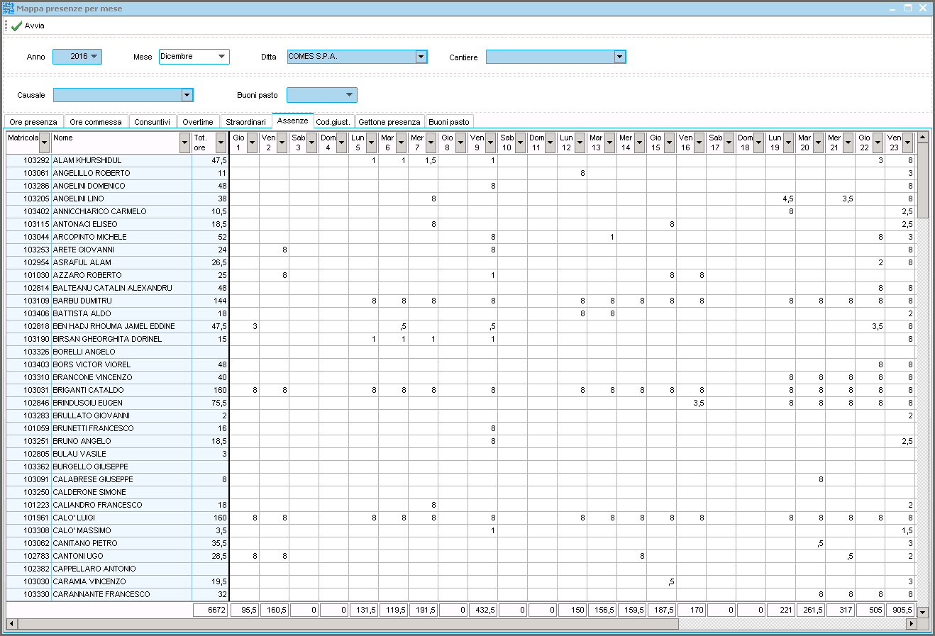This screenshot has width=935, height=636.
Task: Click the grand total 6672 cell
Action: pyautogui.click(x=210, y=610)
